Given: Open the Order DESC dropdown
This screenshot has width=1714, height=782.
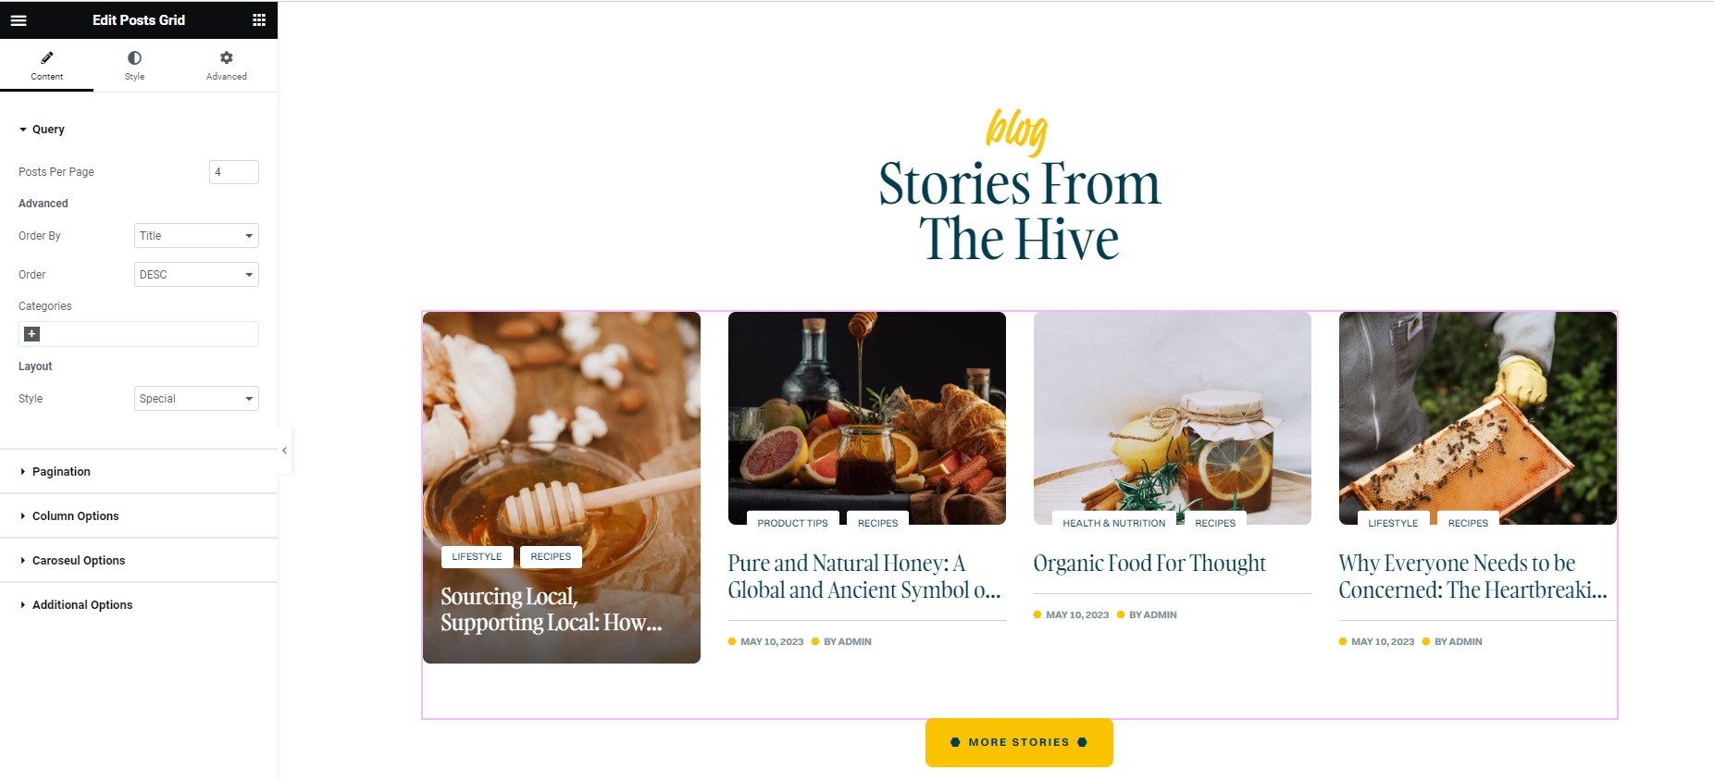Looking at the screenshot, I should (x=196, y=275).
